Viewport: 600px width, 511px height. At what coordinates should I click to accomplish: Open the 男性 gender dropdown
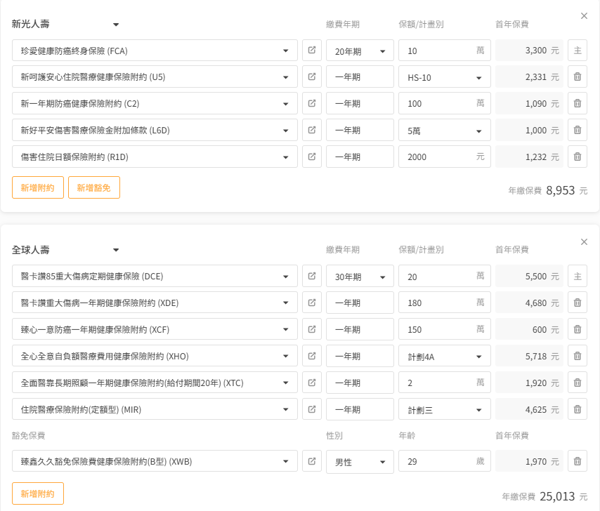(x=360, y=461)
